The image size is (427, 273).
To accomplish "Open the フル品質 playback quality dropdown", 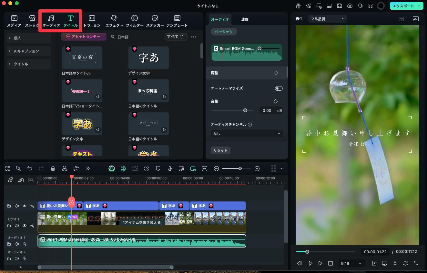I will pyautogui.click(x=327, y=19).
